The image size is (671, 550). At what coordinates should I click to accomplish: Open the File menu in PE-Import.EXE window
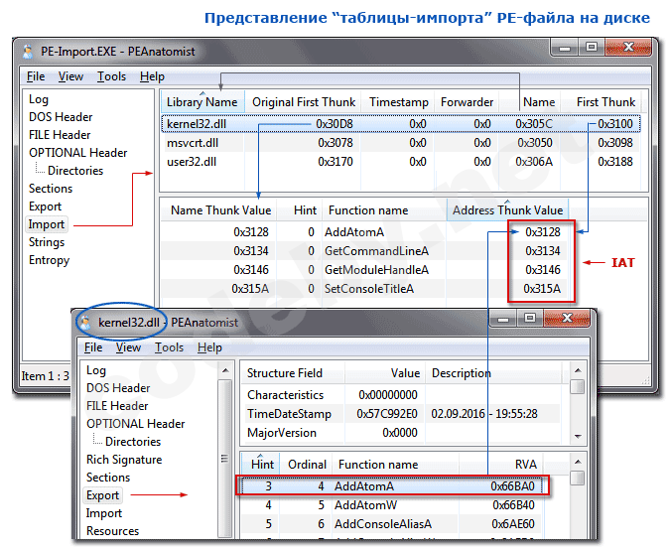pyautogui.click(x=36, y=76)
